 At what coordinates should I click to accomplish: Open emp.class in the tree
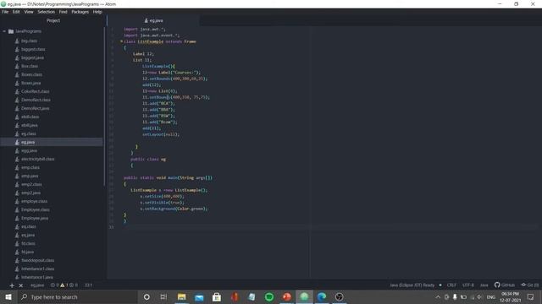tap(30, 167)
